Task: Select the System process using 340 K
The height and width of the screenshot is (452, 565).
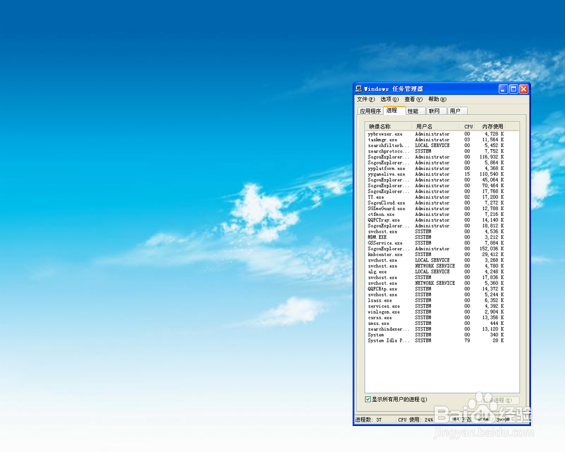Action: (436, 335)
